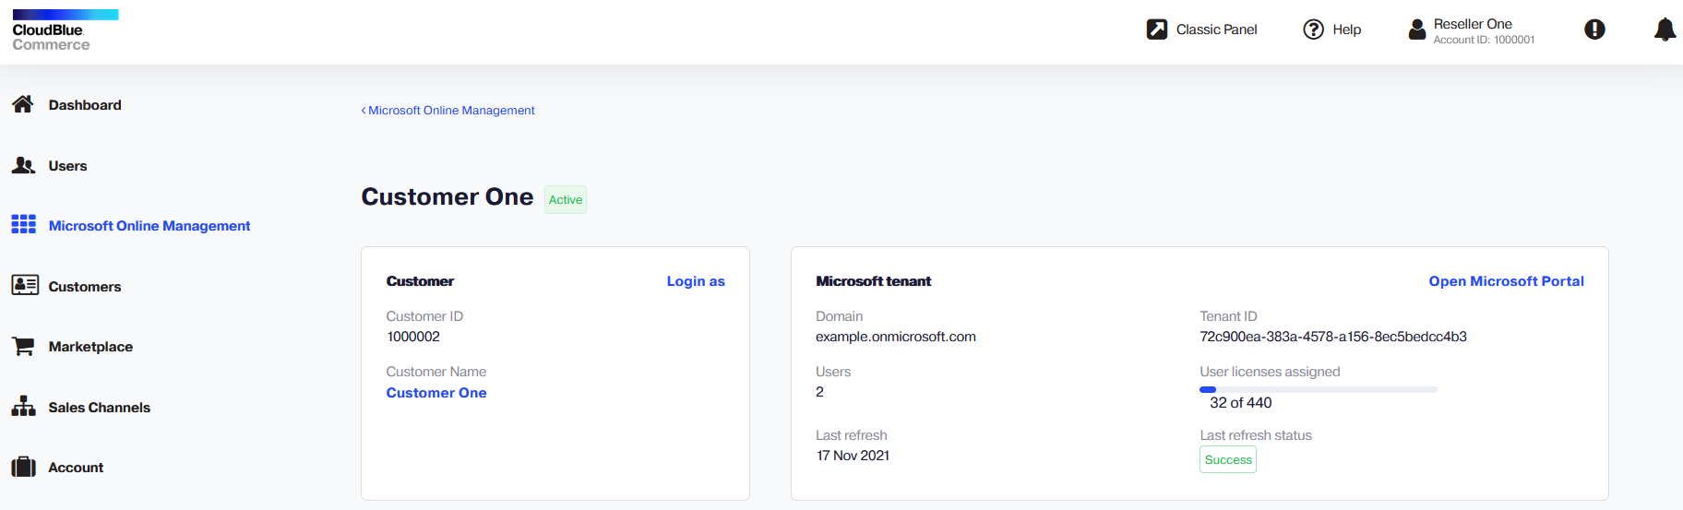Click the Domain field label
1683x510 pixels.
839,316
